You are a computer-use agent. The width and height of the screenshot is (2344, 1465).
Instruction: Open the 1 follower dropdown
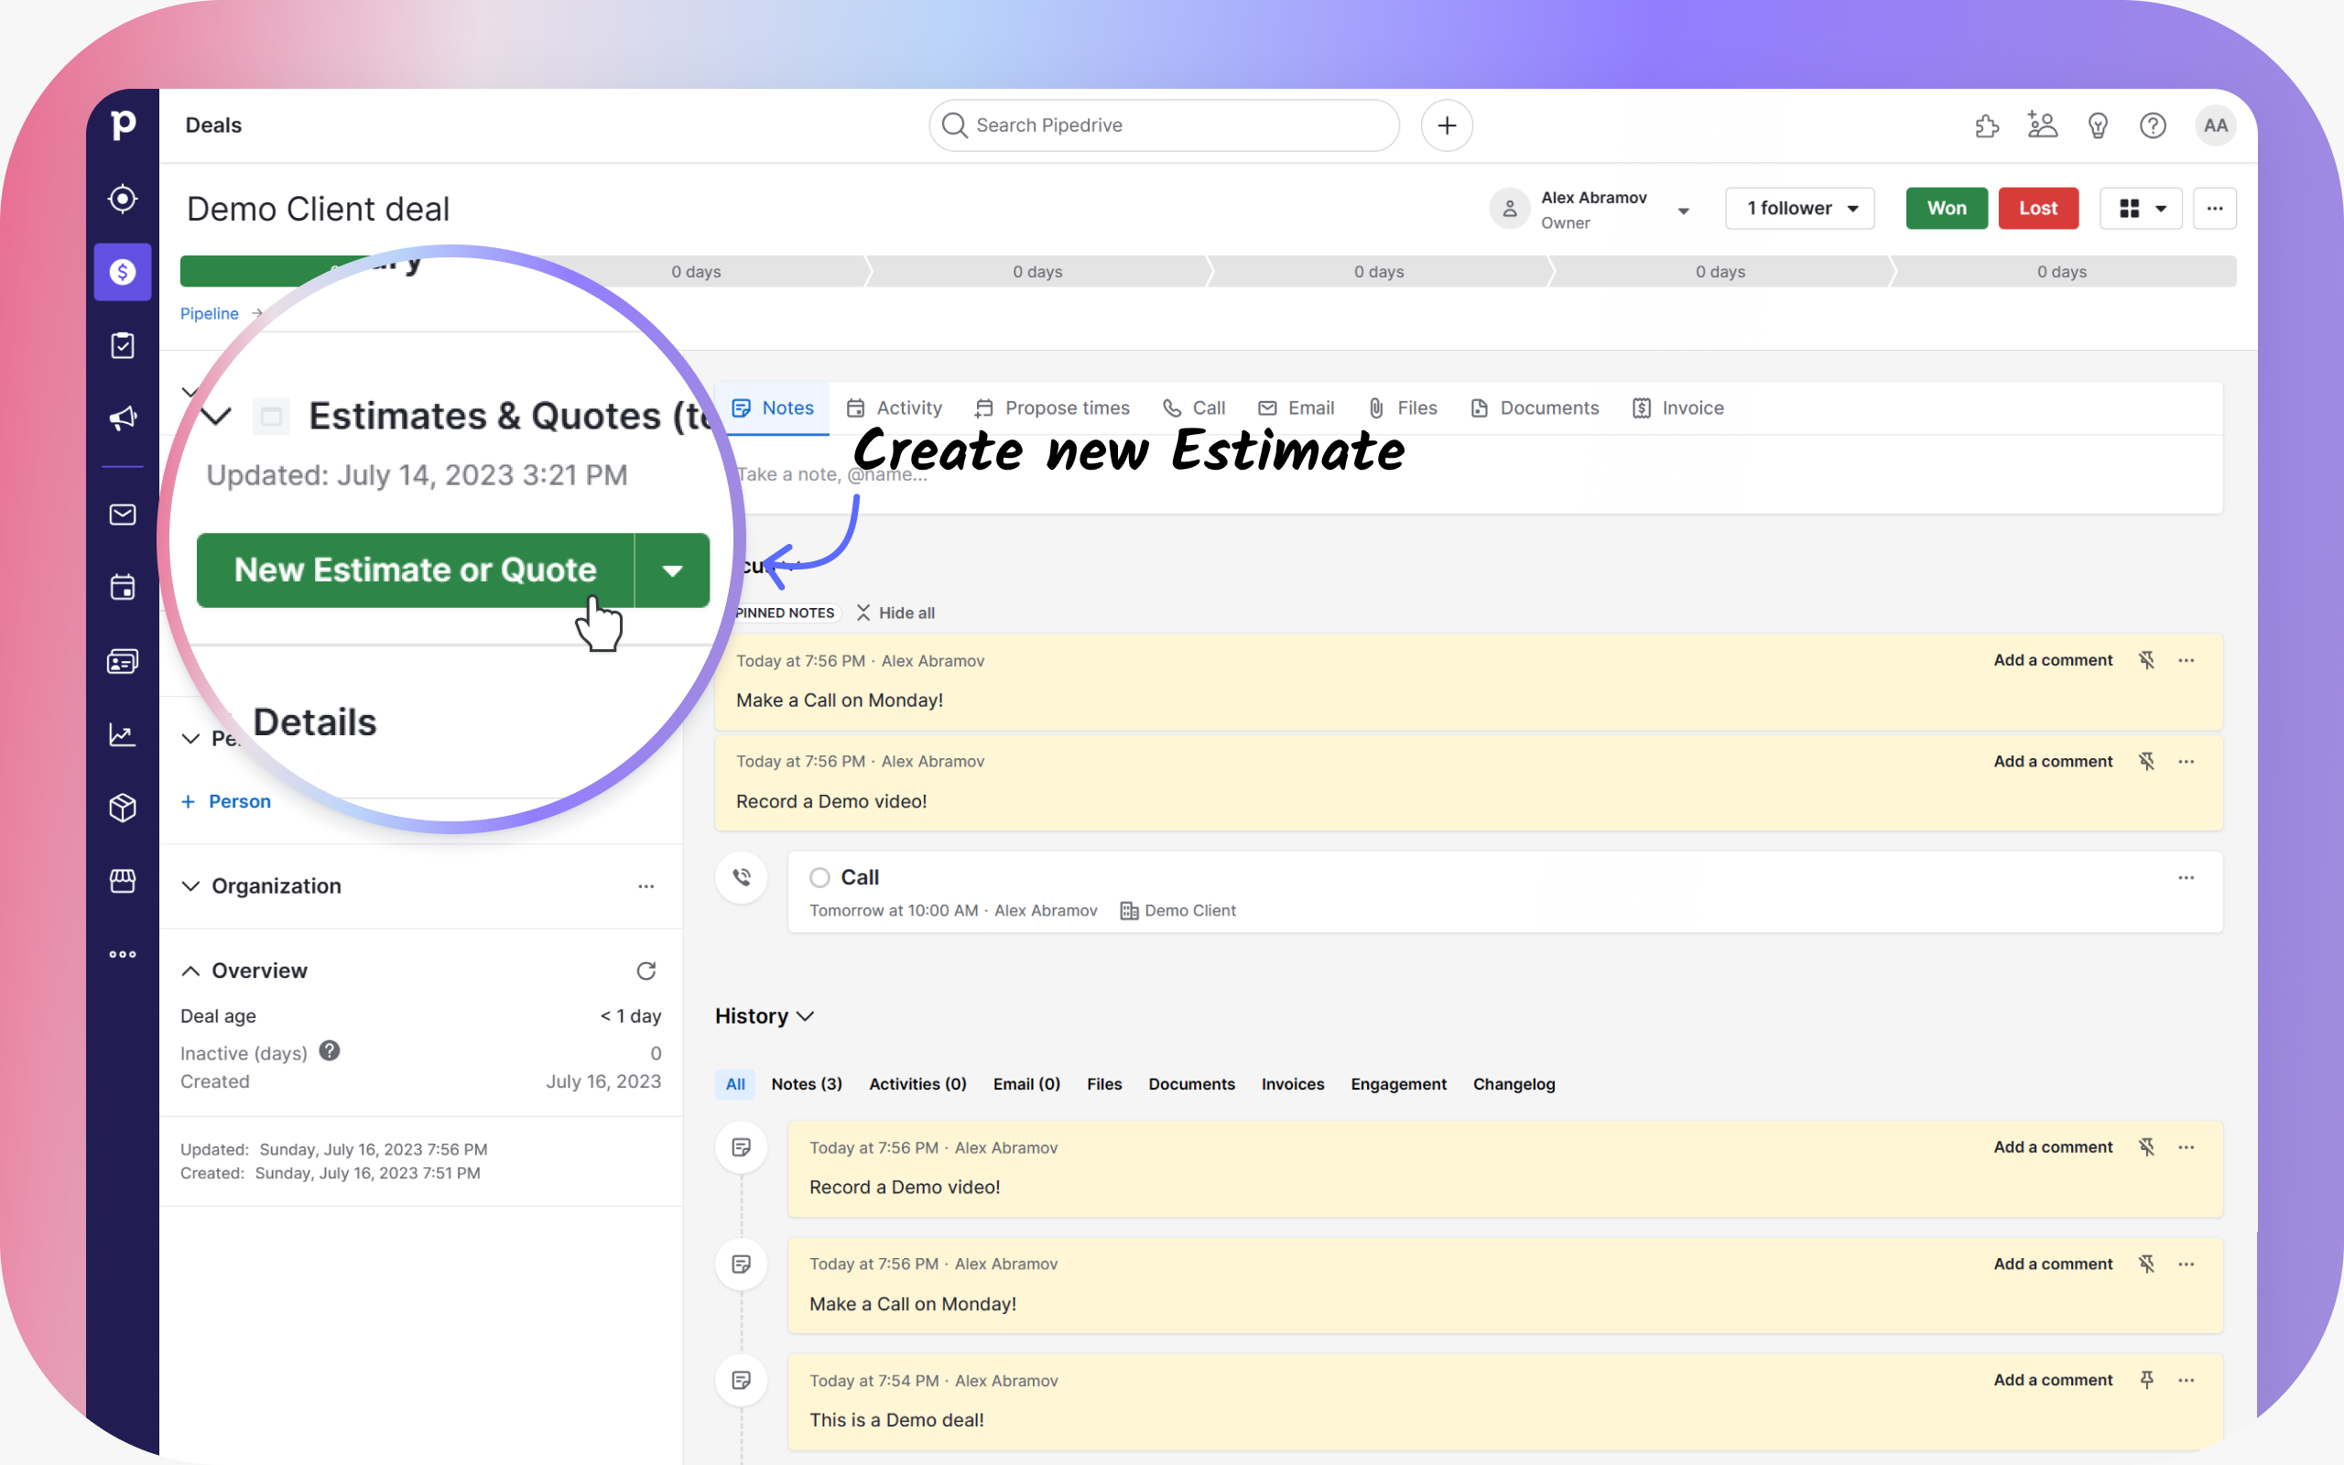1799,209
